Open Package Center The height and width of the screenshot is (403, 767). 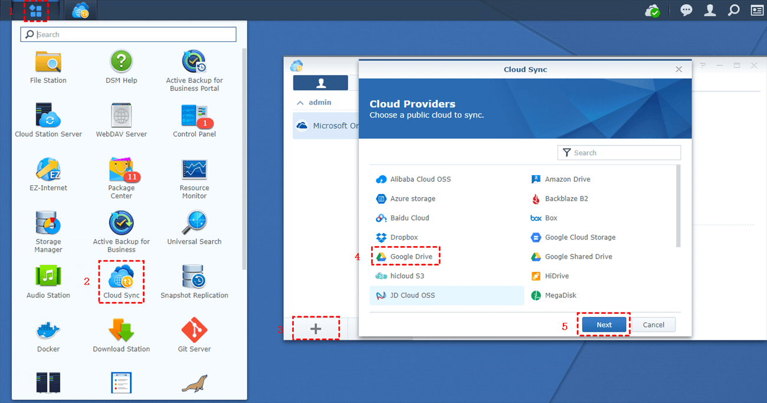pos(122,178)
